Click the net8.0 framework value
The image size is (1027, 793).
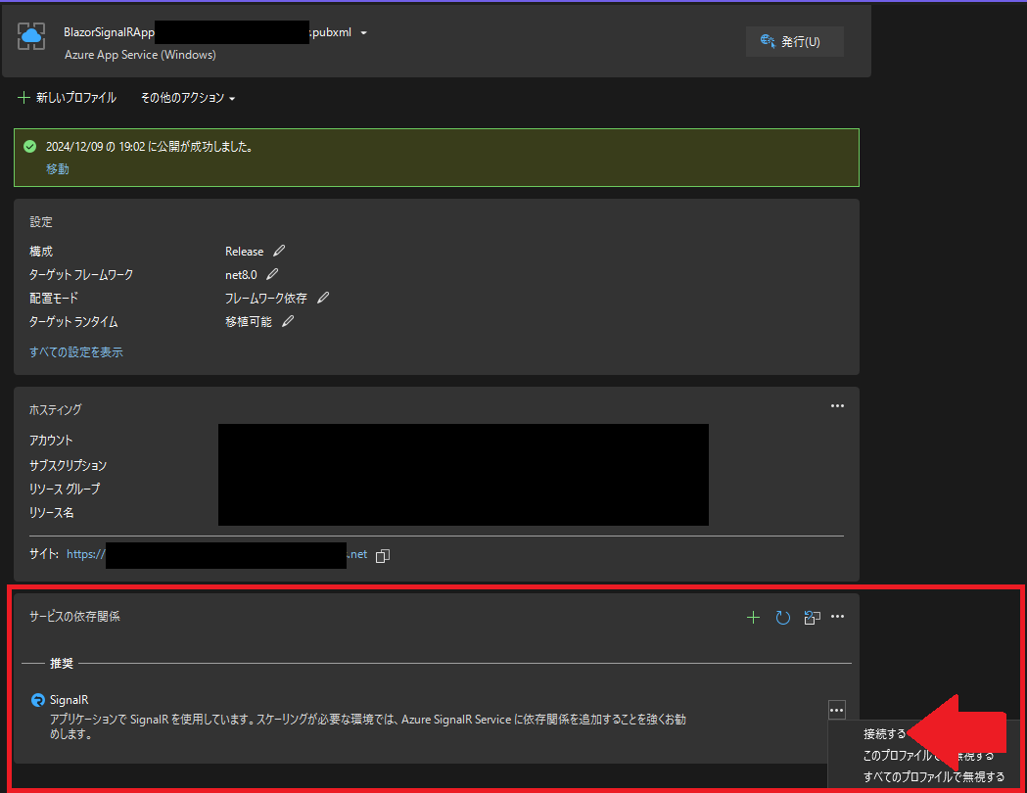click(x=241, y=275)
